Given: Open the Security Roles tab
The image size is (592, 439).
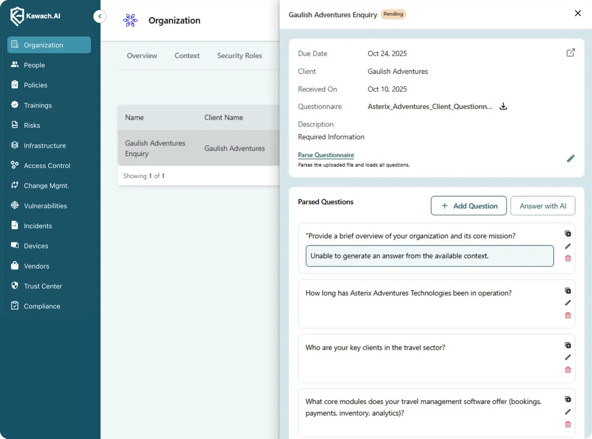Looking at the screenshot, I should tap(239, 56).
